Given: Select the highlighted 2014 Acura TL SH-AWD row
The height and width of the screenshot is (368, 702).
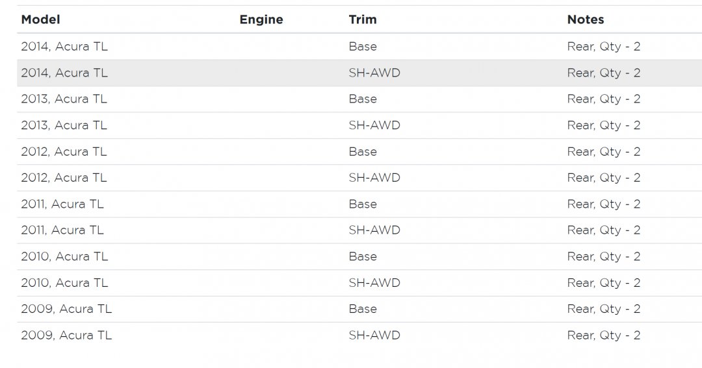Looking at the screenshot, I should coord(64,73).
